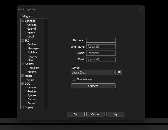Select the Display tree item
Screen dimensions: 168x130
click(29, 107)
